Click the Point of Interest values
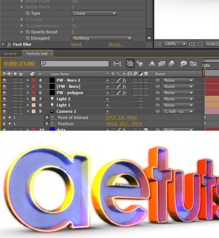This screenshot has width=219, height=238. pos(121,118)
